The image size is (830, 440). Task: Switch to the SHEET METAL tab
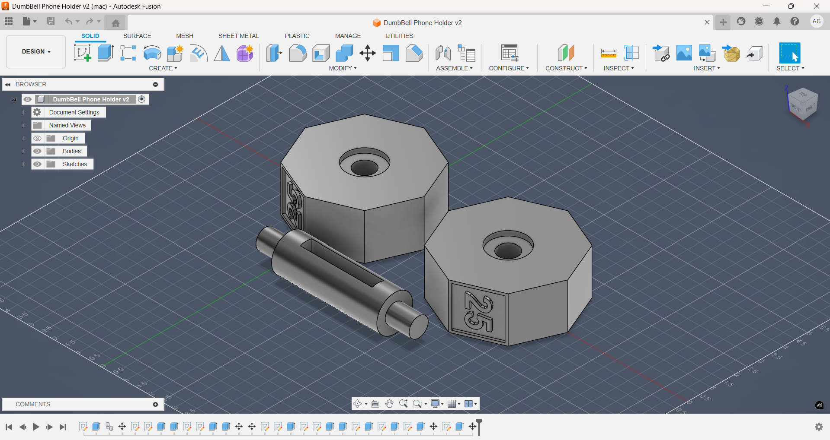coord(238,36)
